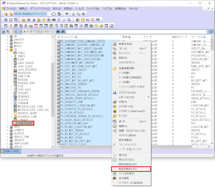Expand the HR schema node

pyautogui.click(x=7, y=36)
